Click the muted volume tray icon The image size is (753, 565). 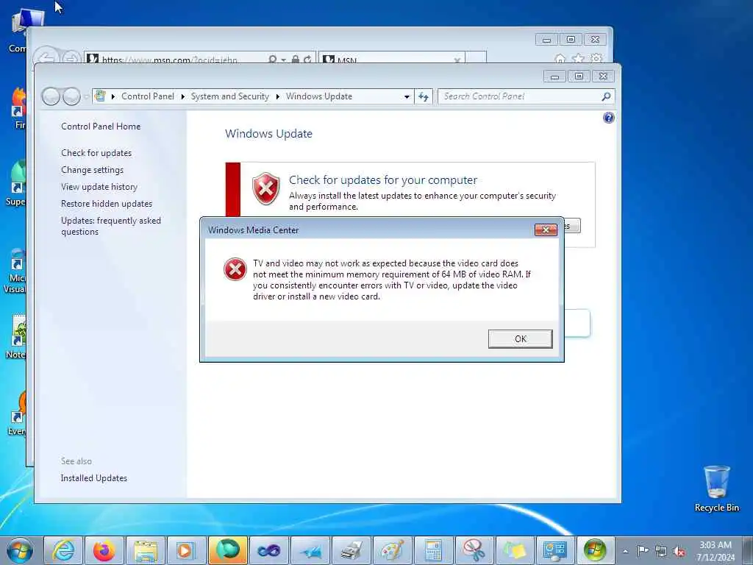pyautogui.click(x=679, y=552)
